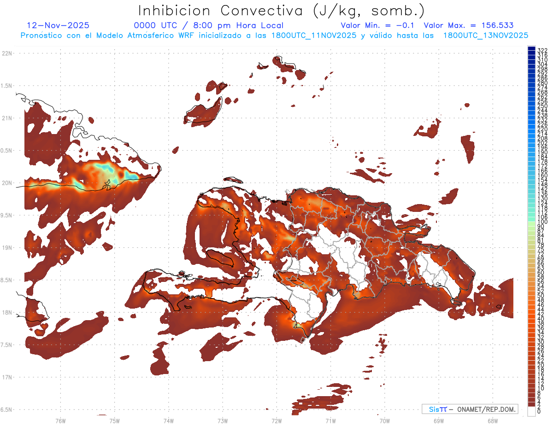
Task: Click the '21N' latitude label
Action: pyautogui.click(x=7, y=118)
